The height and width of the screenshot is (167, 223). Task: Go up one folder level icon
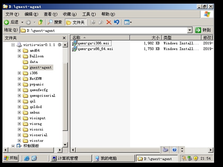pos(41,22)
